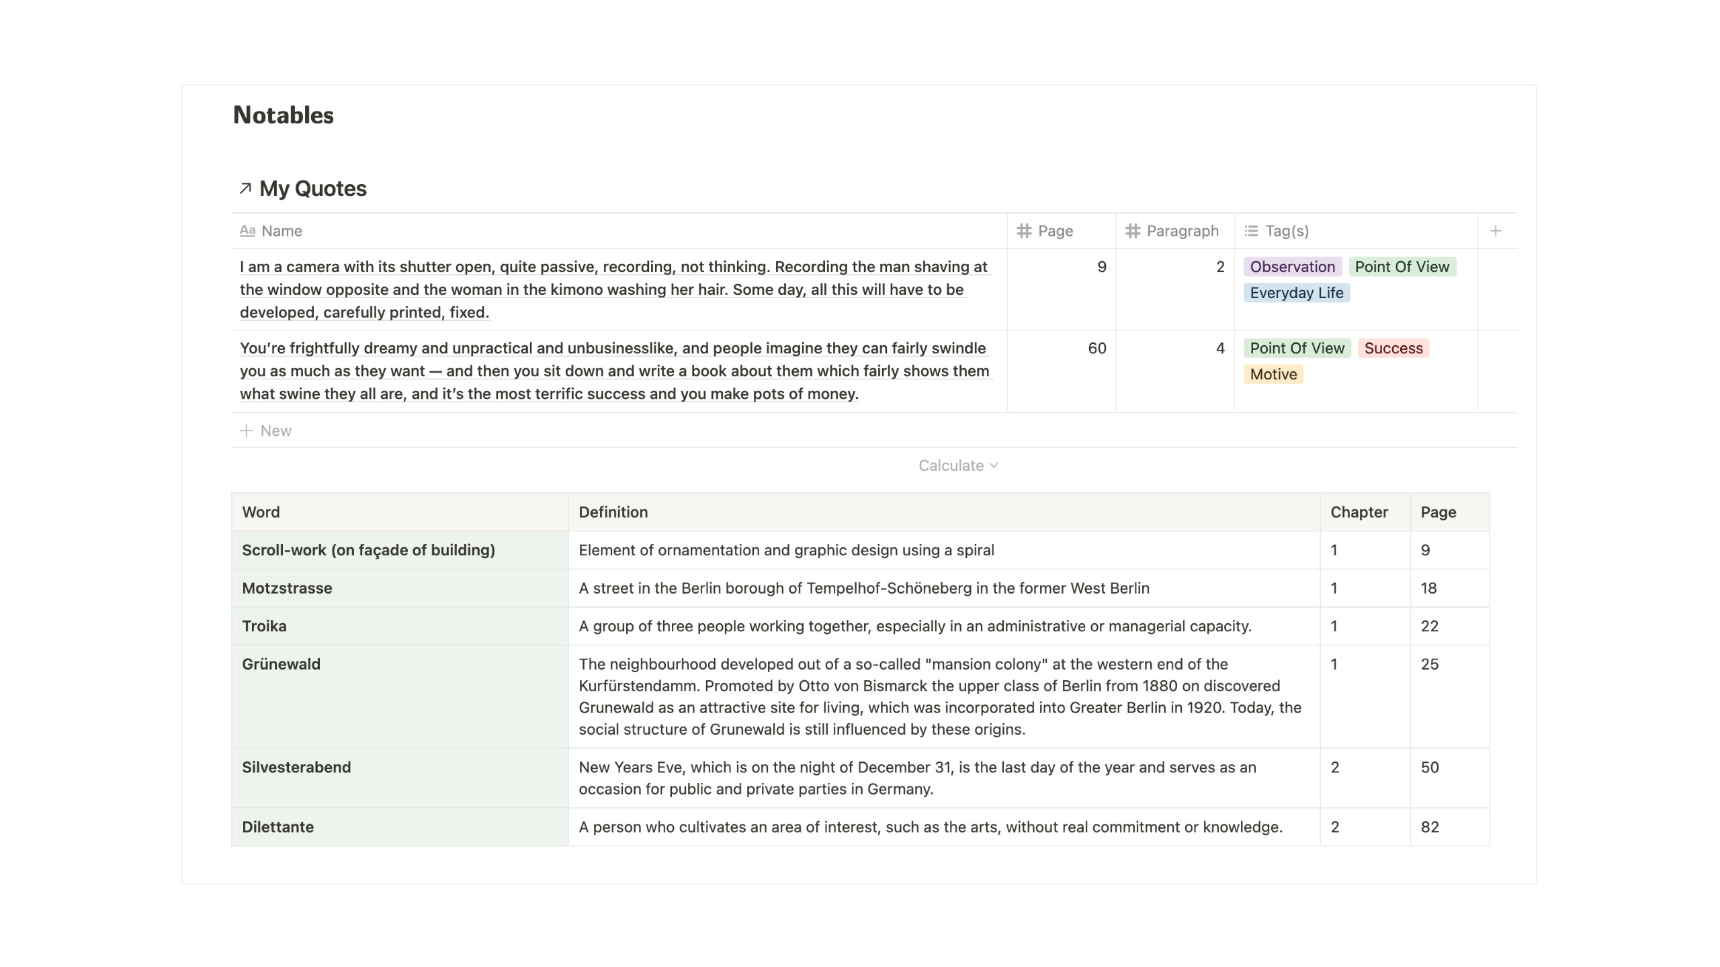Click the Motive tag

(1273, 374)
